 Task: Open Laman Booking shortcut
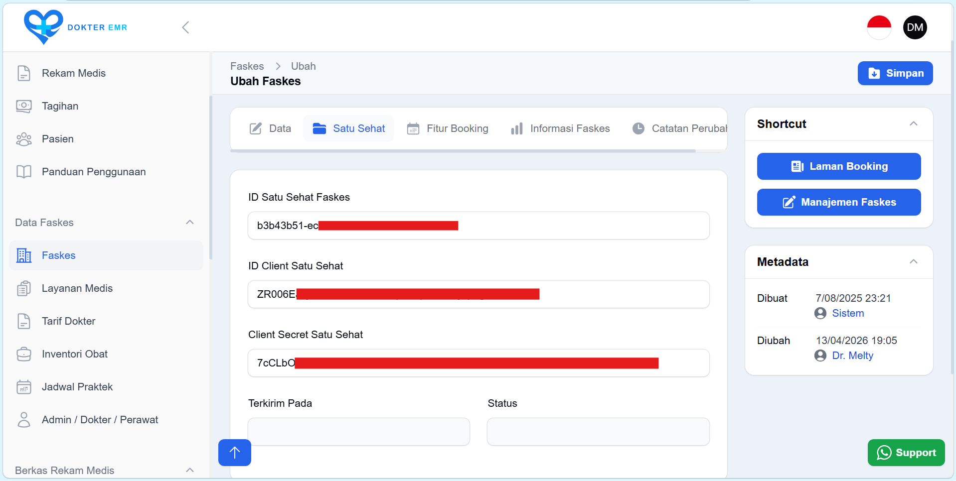point(839,166)
